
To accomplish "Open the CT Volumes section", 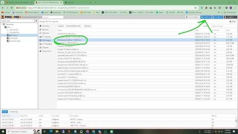I will click(46, 37).
